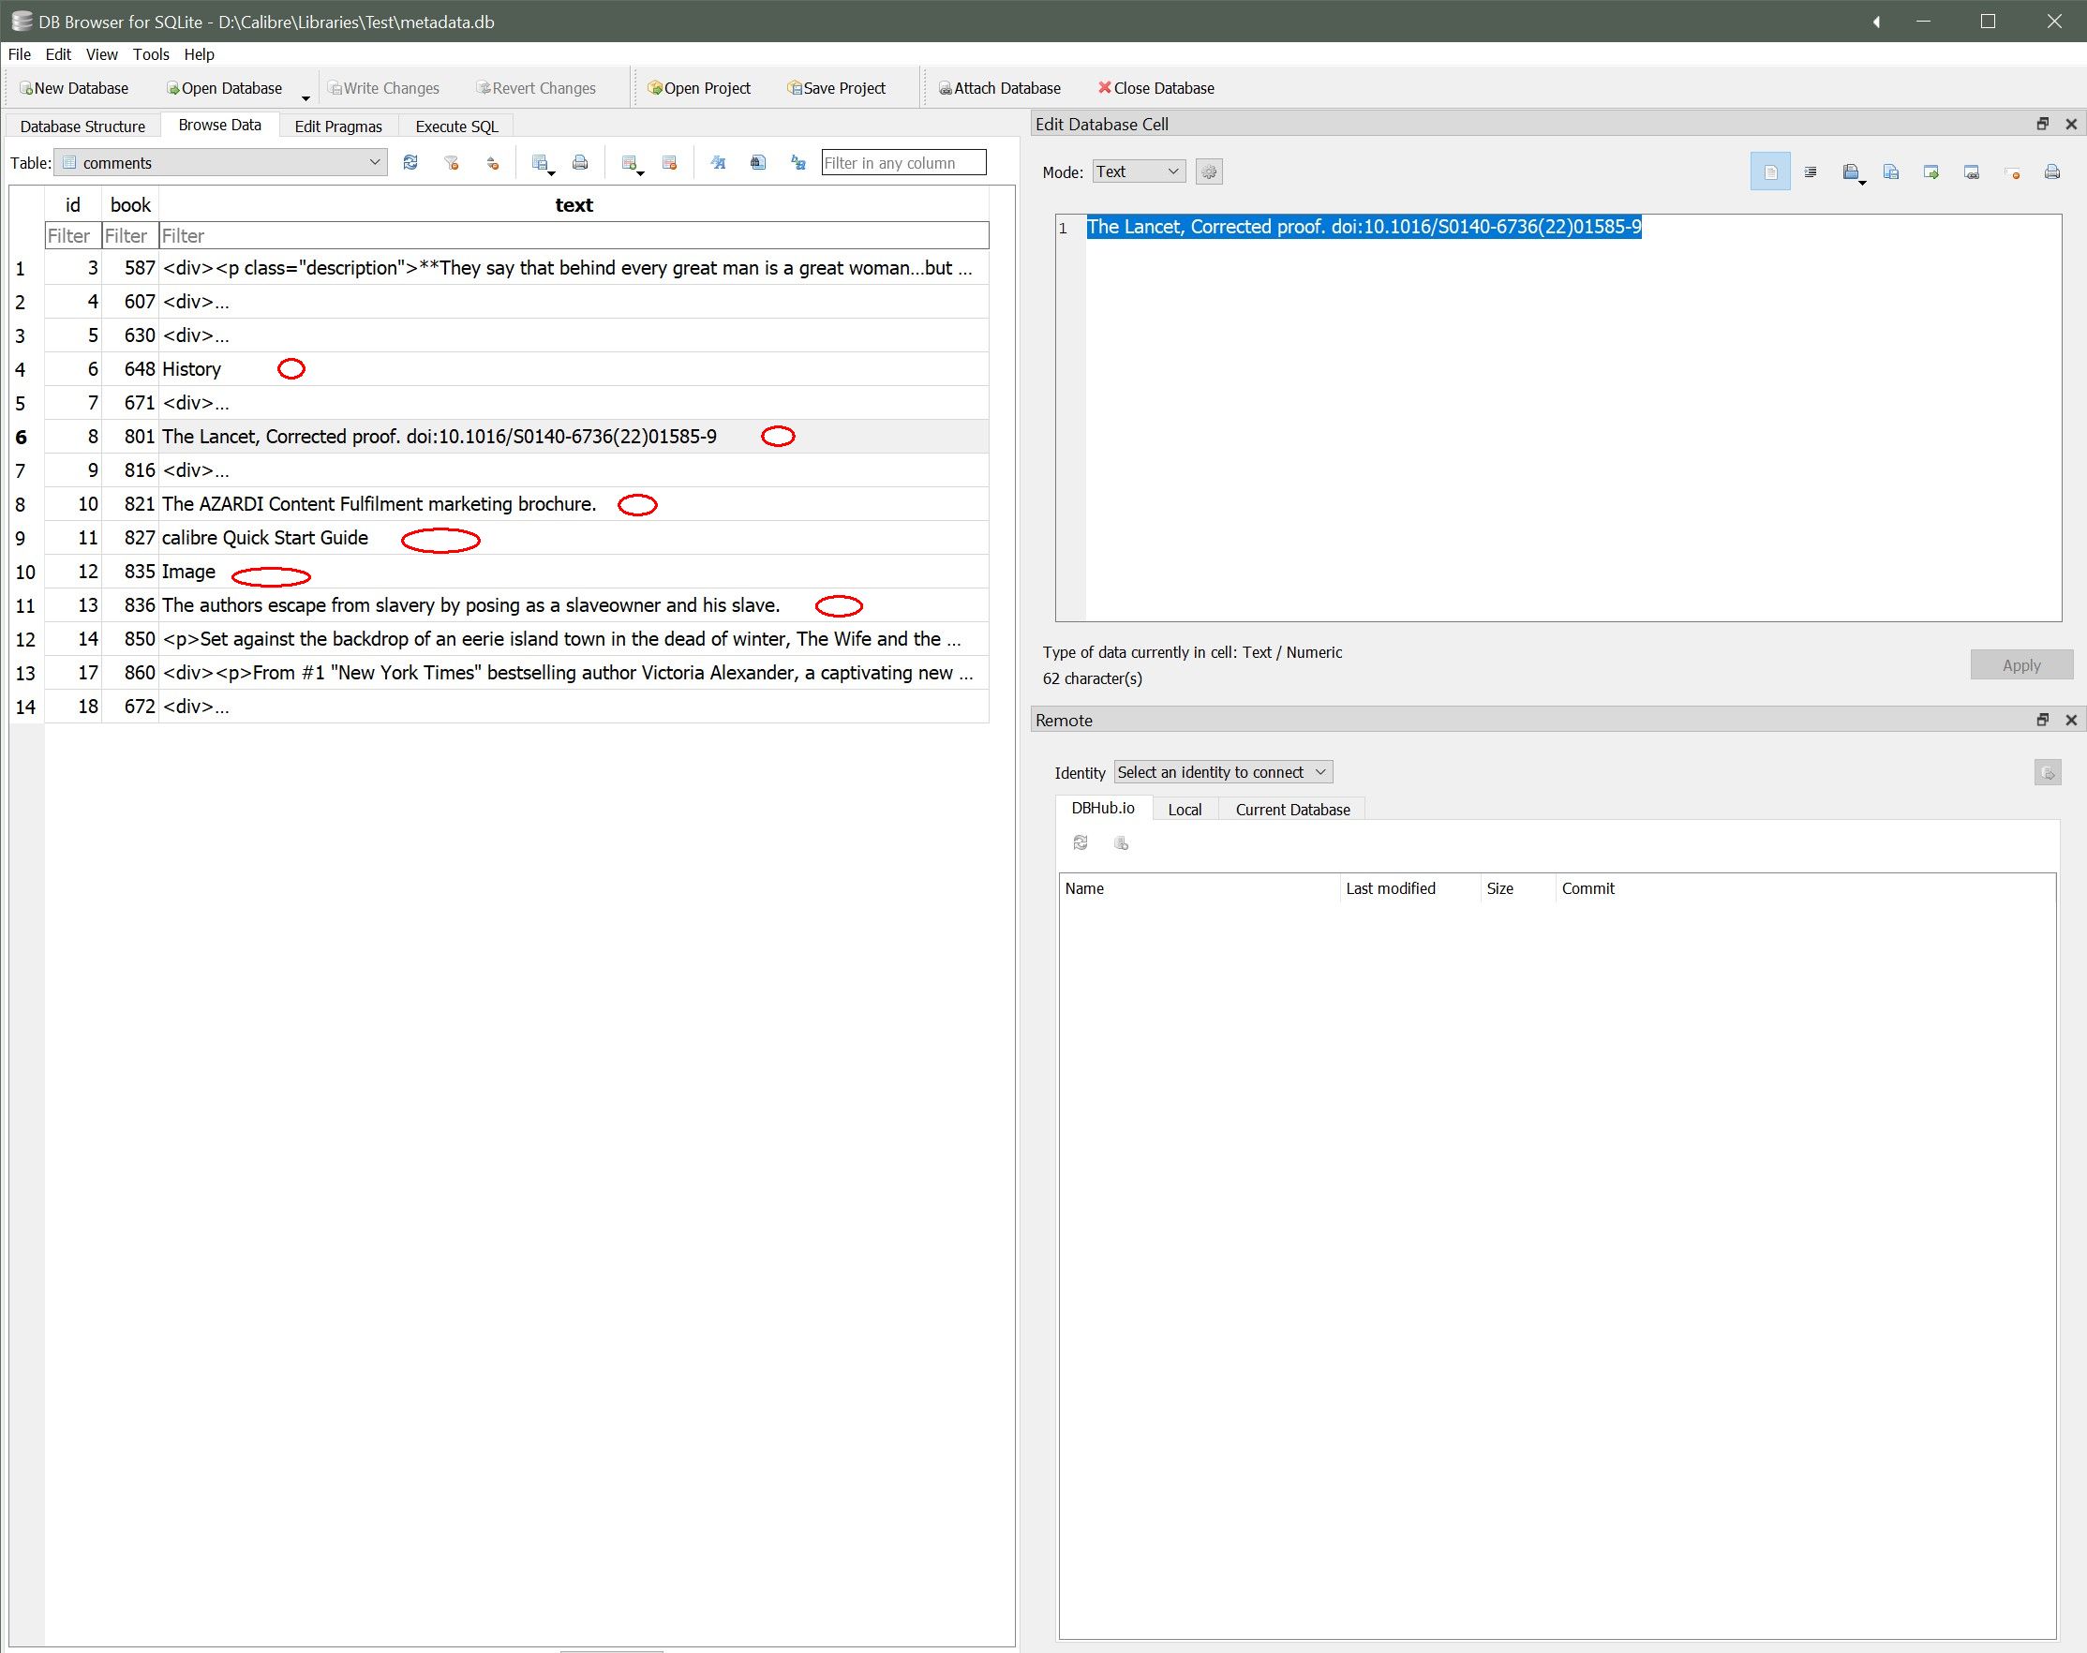Screen dimensions: 2087x1653
Task: Click the Filter in any column field
Action: pos(903,163)
